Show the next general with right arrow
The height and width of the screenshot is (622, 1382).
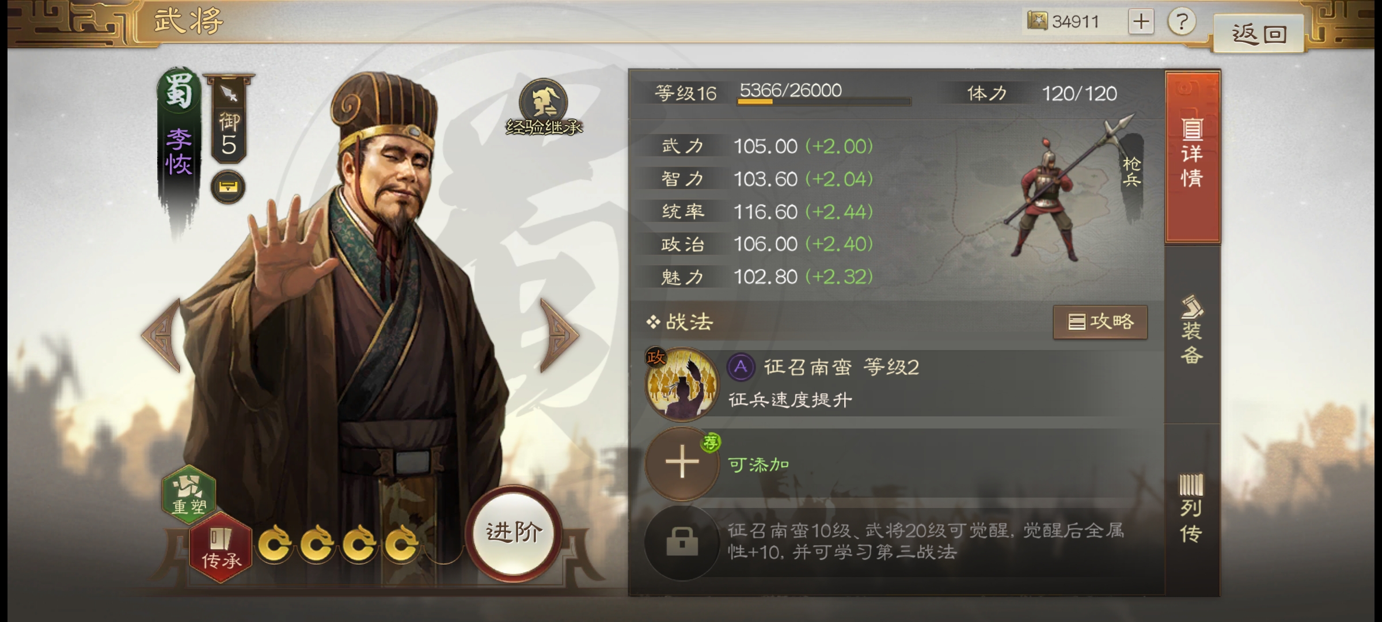point(559,334)
